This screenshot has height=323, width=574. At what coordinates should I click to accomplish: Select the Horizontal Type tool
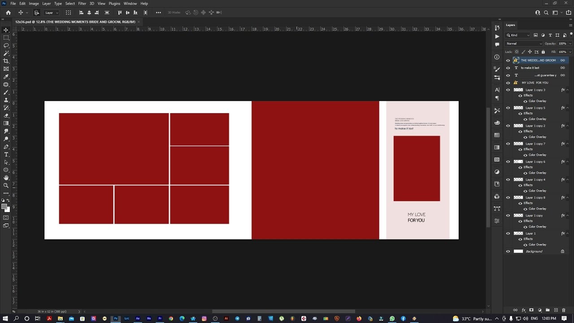click(x=6, y=154)
